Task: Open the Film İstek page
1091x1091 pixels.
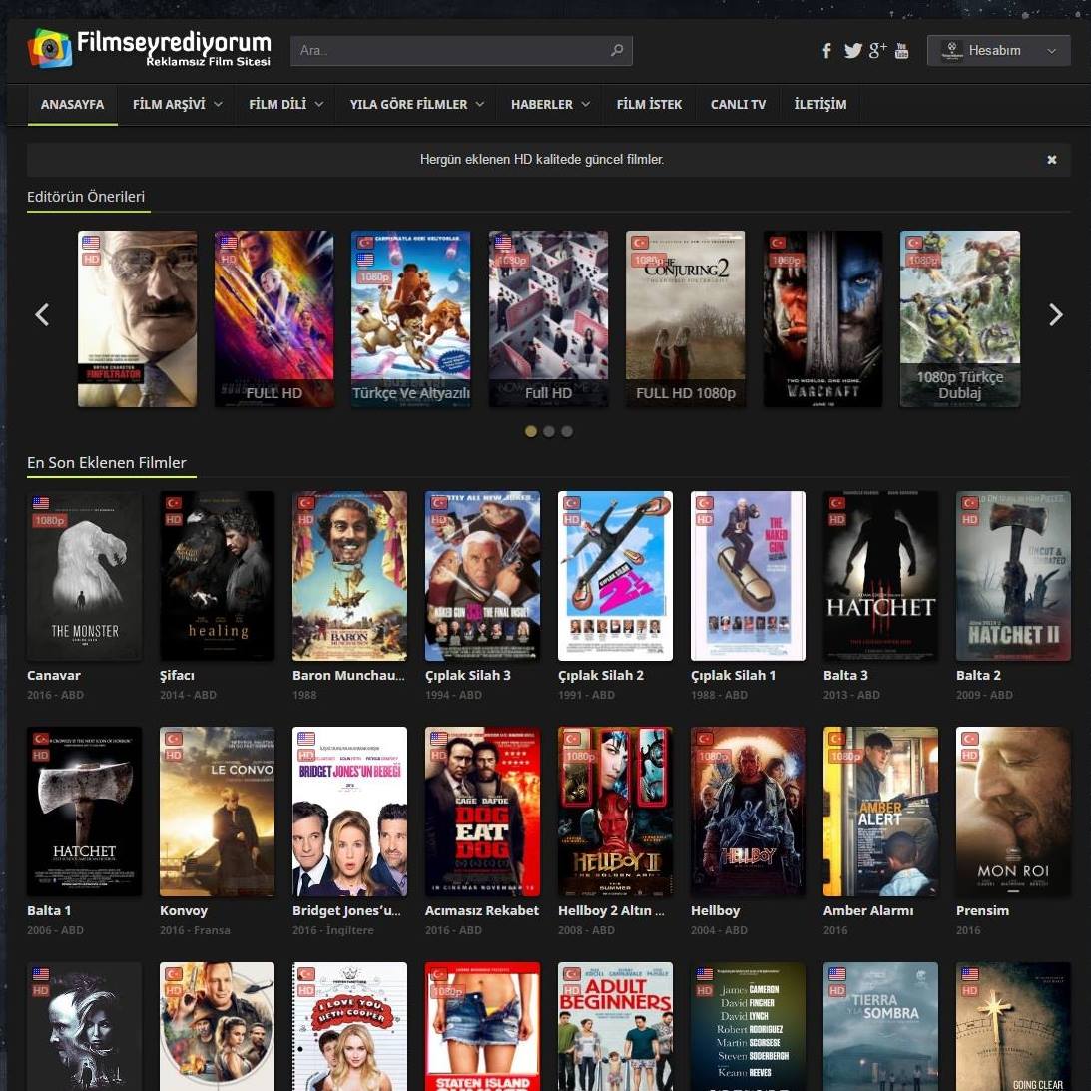Action: click(x=649, y=105)
